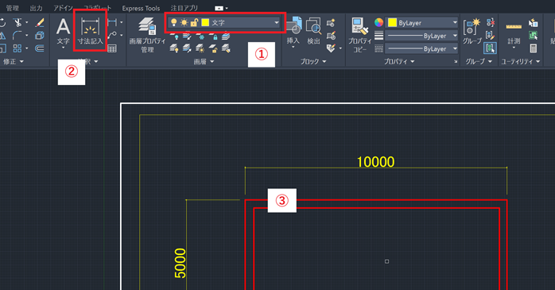
Task: Open the Trim tool dropdown arrow
Action: point(26,22)
